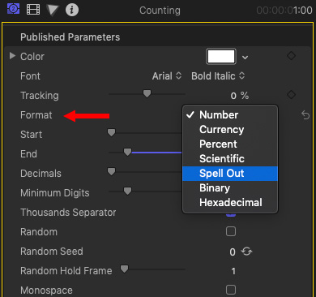Click the Random Hold Frame slider handle
316x297 pixels.
(x=124, y=269)
